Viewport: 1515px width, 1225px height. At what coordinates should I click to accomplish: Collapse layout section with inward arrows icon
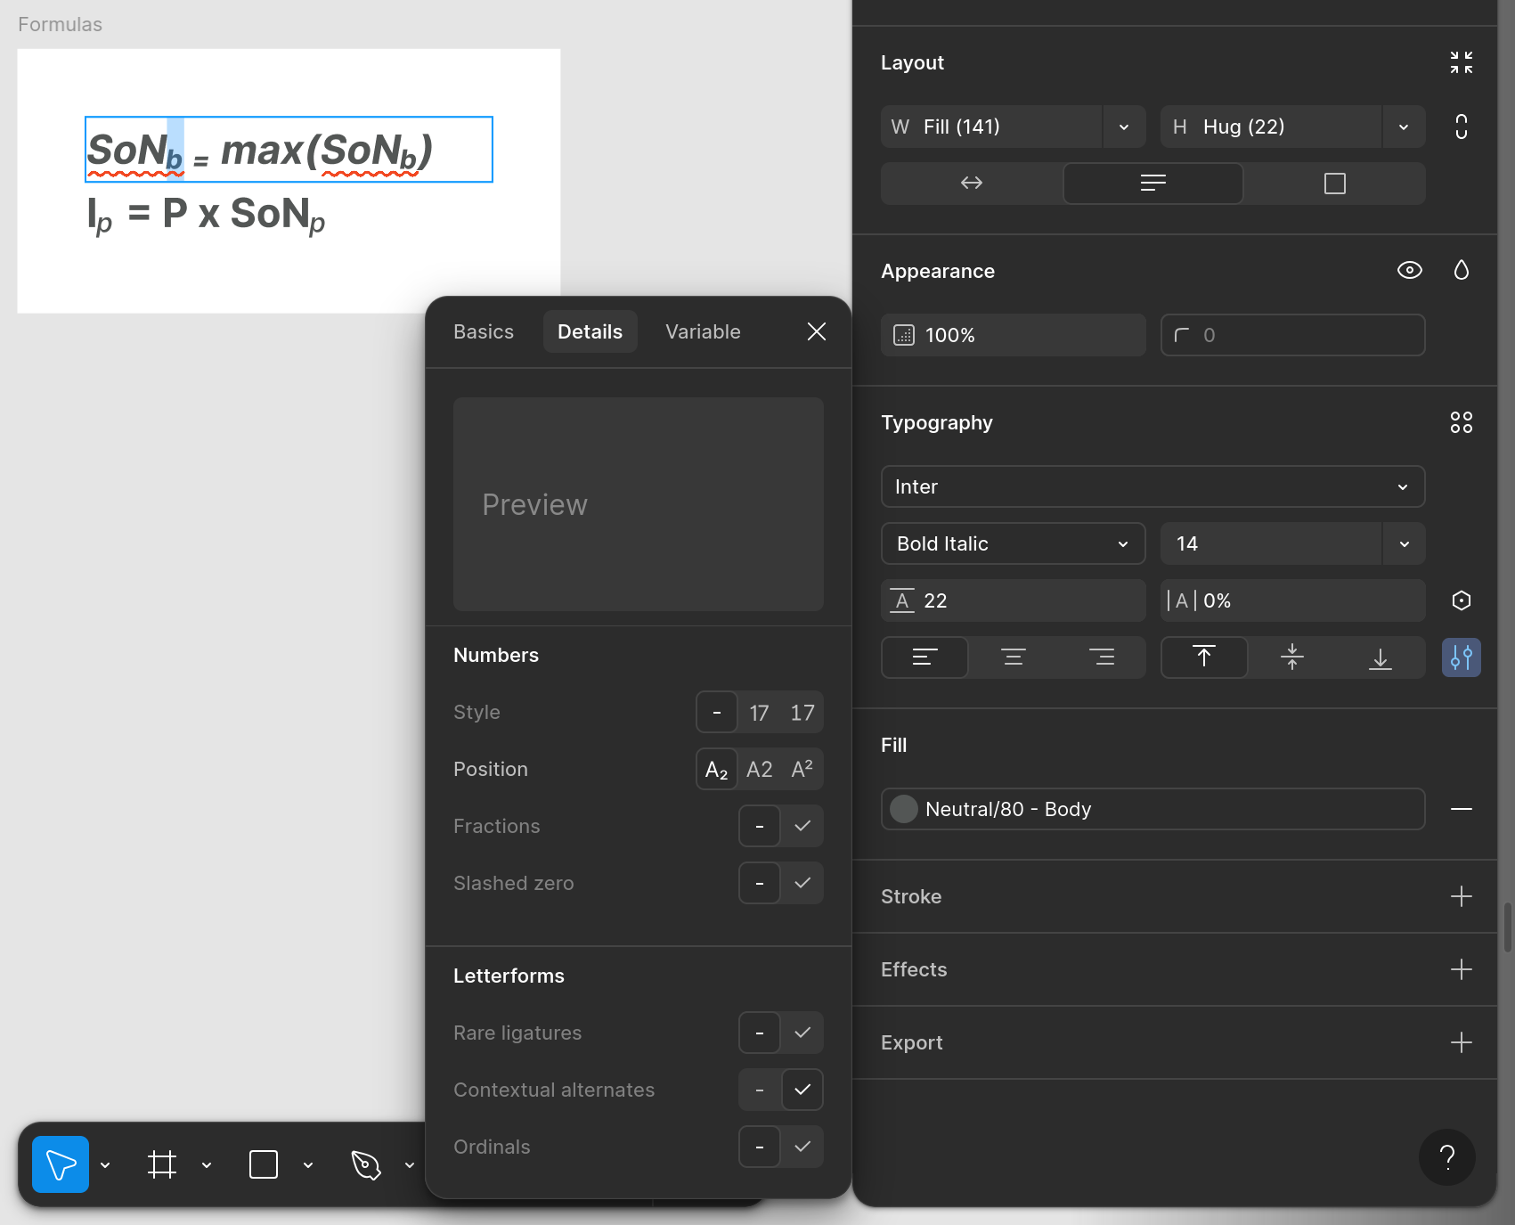(x=1461, y=62)
